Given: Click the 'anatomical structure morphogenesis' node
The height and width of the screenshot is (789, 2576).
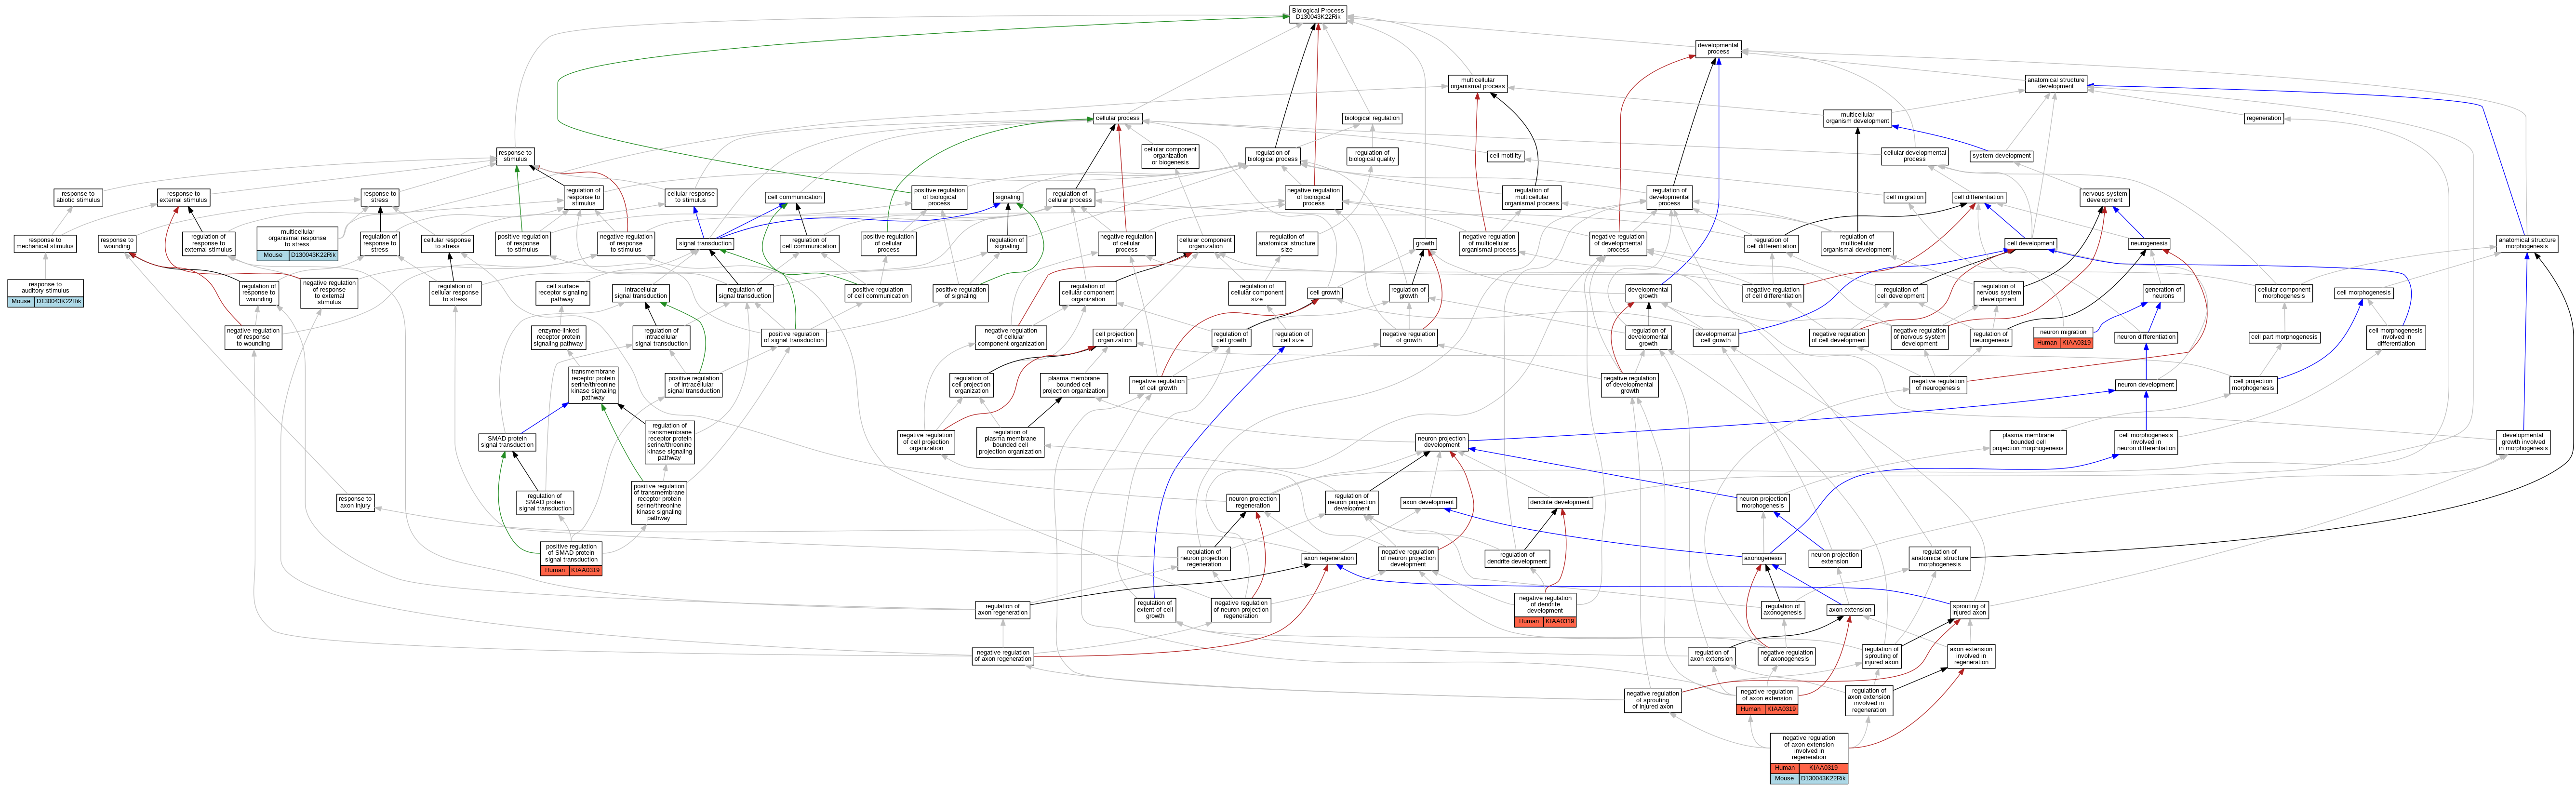Looking at the screenshot, I should 2527,243.
